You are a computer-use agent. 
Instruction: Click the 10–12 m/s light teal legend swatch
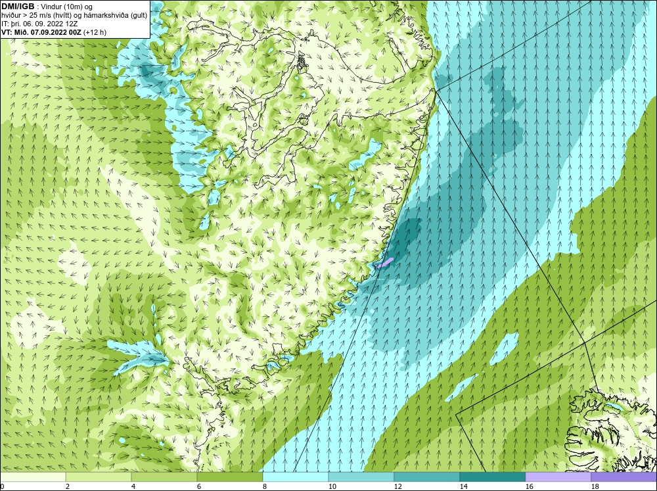[x=361, y=477]
